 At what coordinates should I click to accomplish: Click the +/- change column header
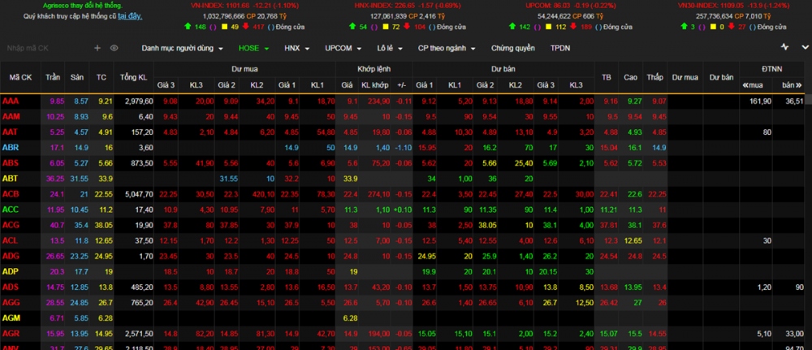pyautogui.click(x=401, y=85)
